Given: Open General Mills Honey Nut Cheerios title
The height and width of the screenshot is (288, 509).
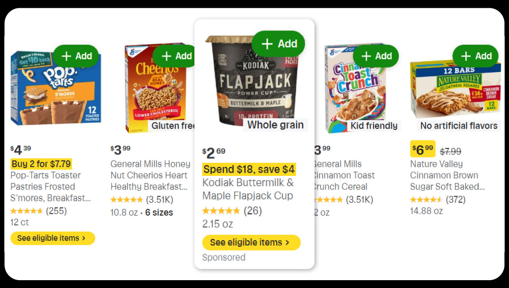Looking at the screenshot, I should (150, 175).
